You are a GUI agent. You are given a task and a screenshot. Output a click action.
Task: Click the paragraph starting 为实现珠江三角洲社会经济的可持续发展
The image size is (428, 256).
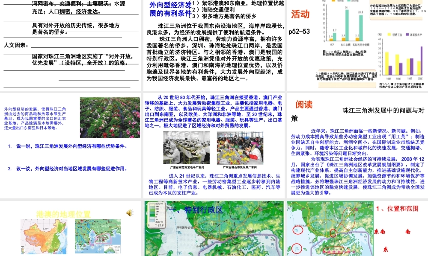357,176
